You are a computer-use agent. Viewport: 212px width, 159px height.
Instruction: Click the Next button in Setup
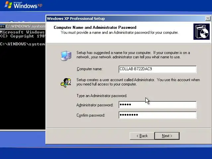[167, 136]
